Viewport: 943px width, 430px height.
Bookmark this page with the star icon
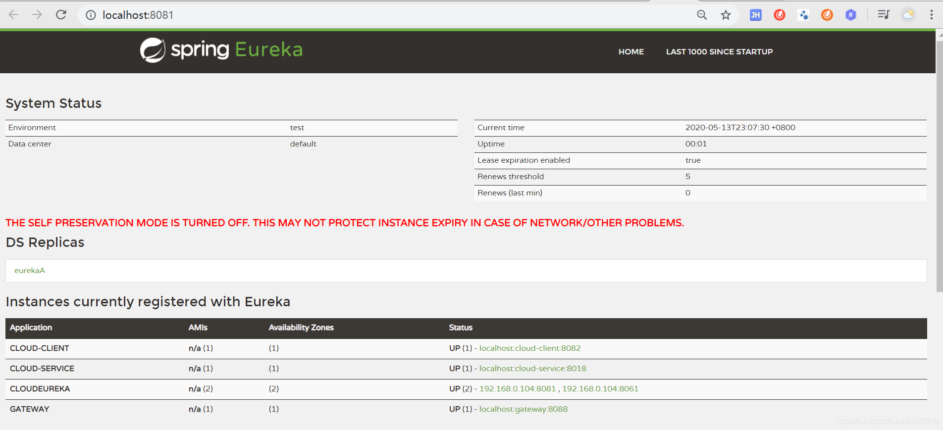point(726,15)
